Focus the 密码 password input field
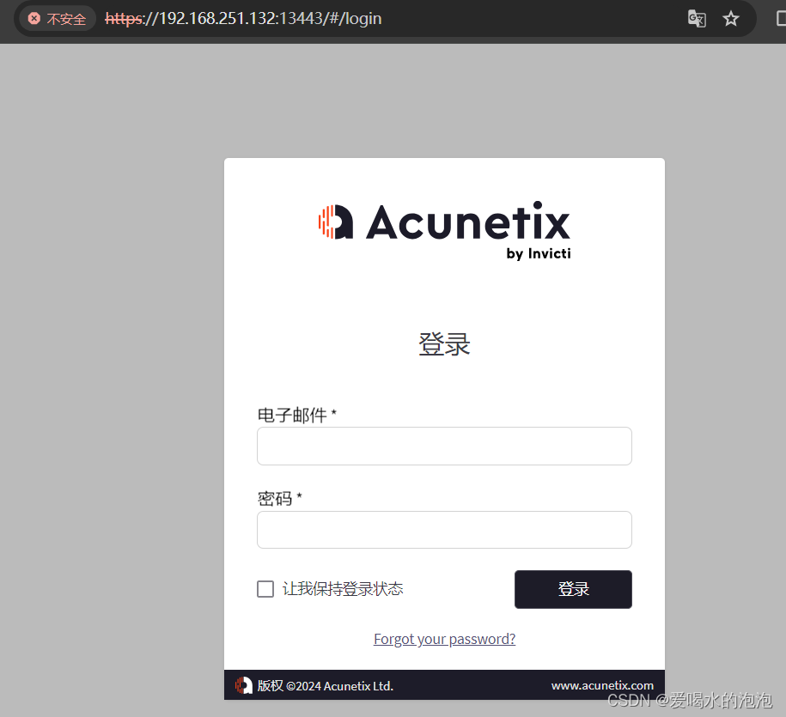786x717 pixels. coord(444,530)
